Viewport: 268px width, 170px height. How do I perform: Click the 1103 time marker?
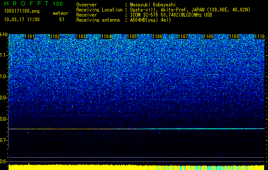(x=81, y=37)
